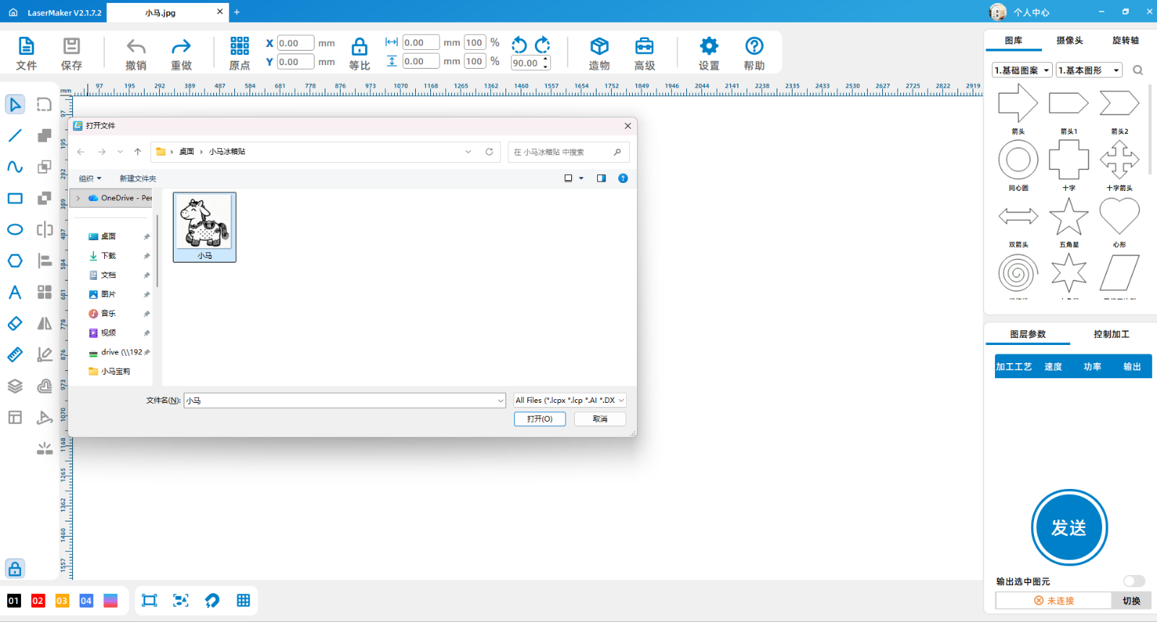Screen dimensions: 1157x622
Task: Click the eraser tool icon
Action: coord(15,323)
